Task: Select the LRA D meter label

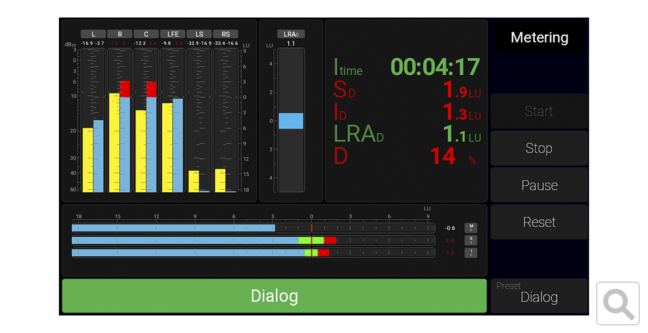Action: [x=291, y=34]
